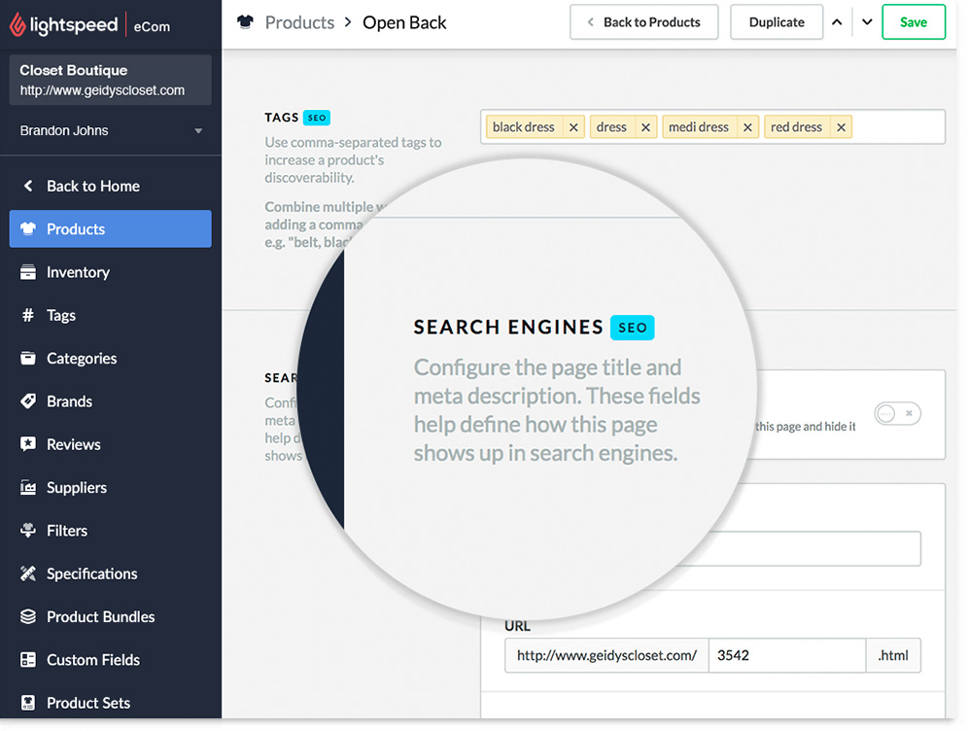Click the shirt icon in breadcrumb header
This screenshot has width=968, height=731.
[245, 22]
